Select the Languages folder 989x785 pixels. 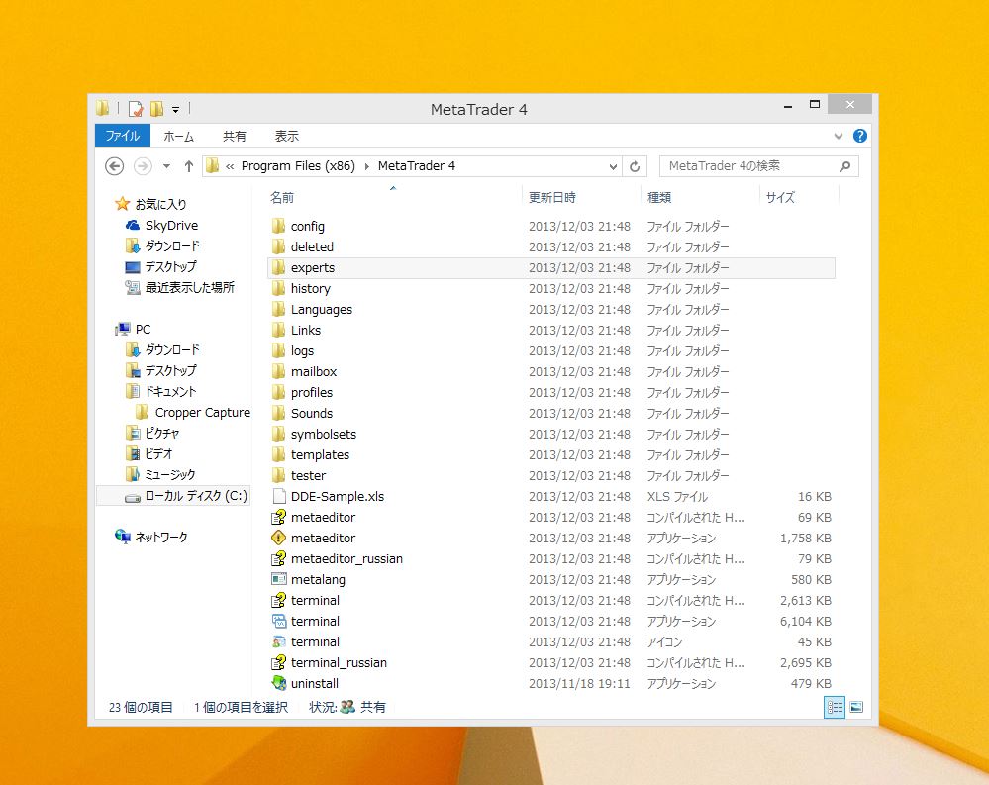click(x=321, y=310)
